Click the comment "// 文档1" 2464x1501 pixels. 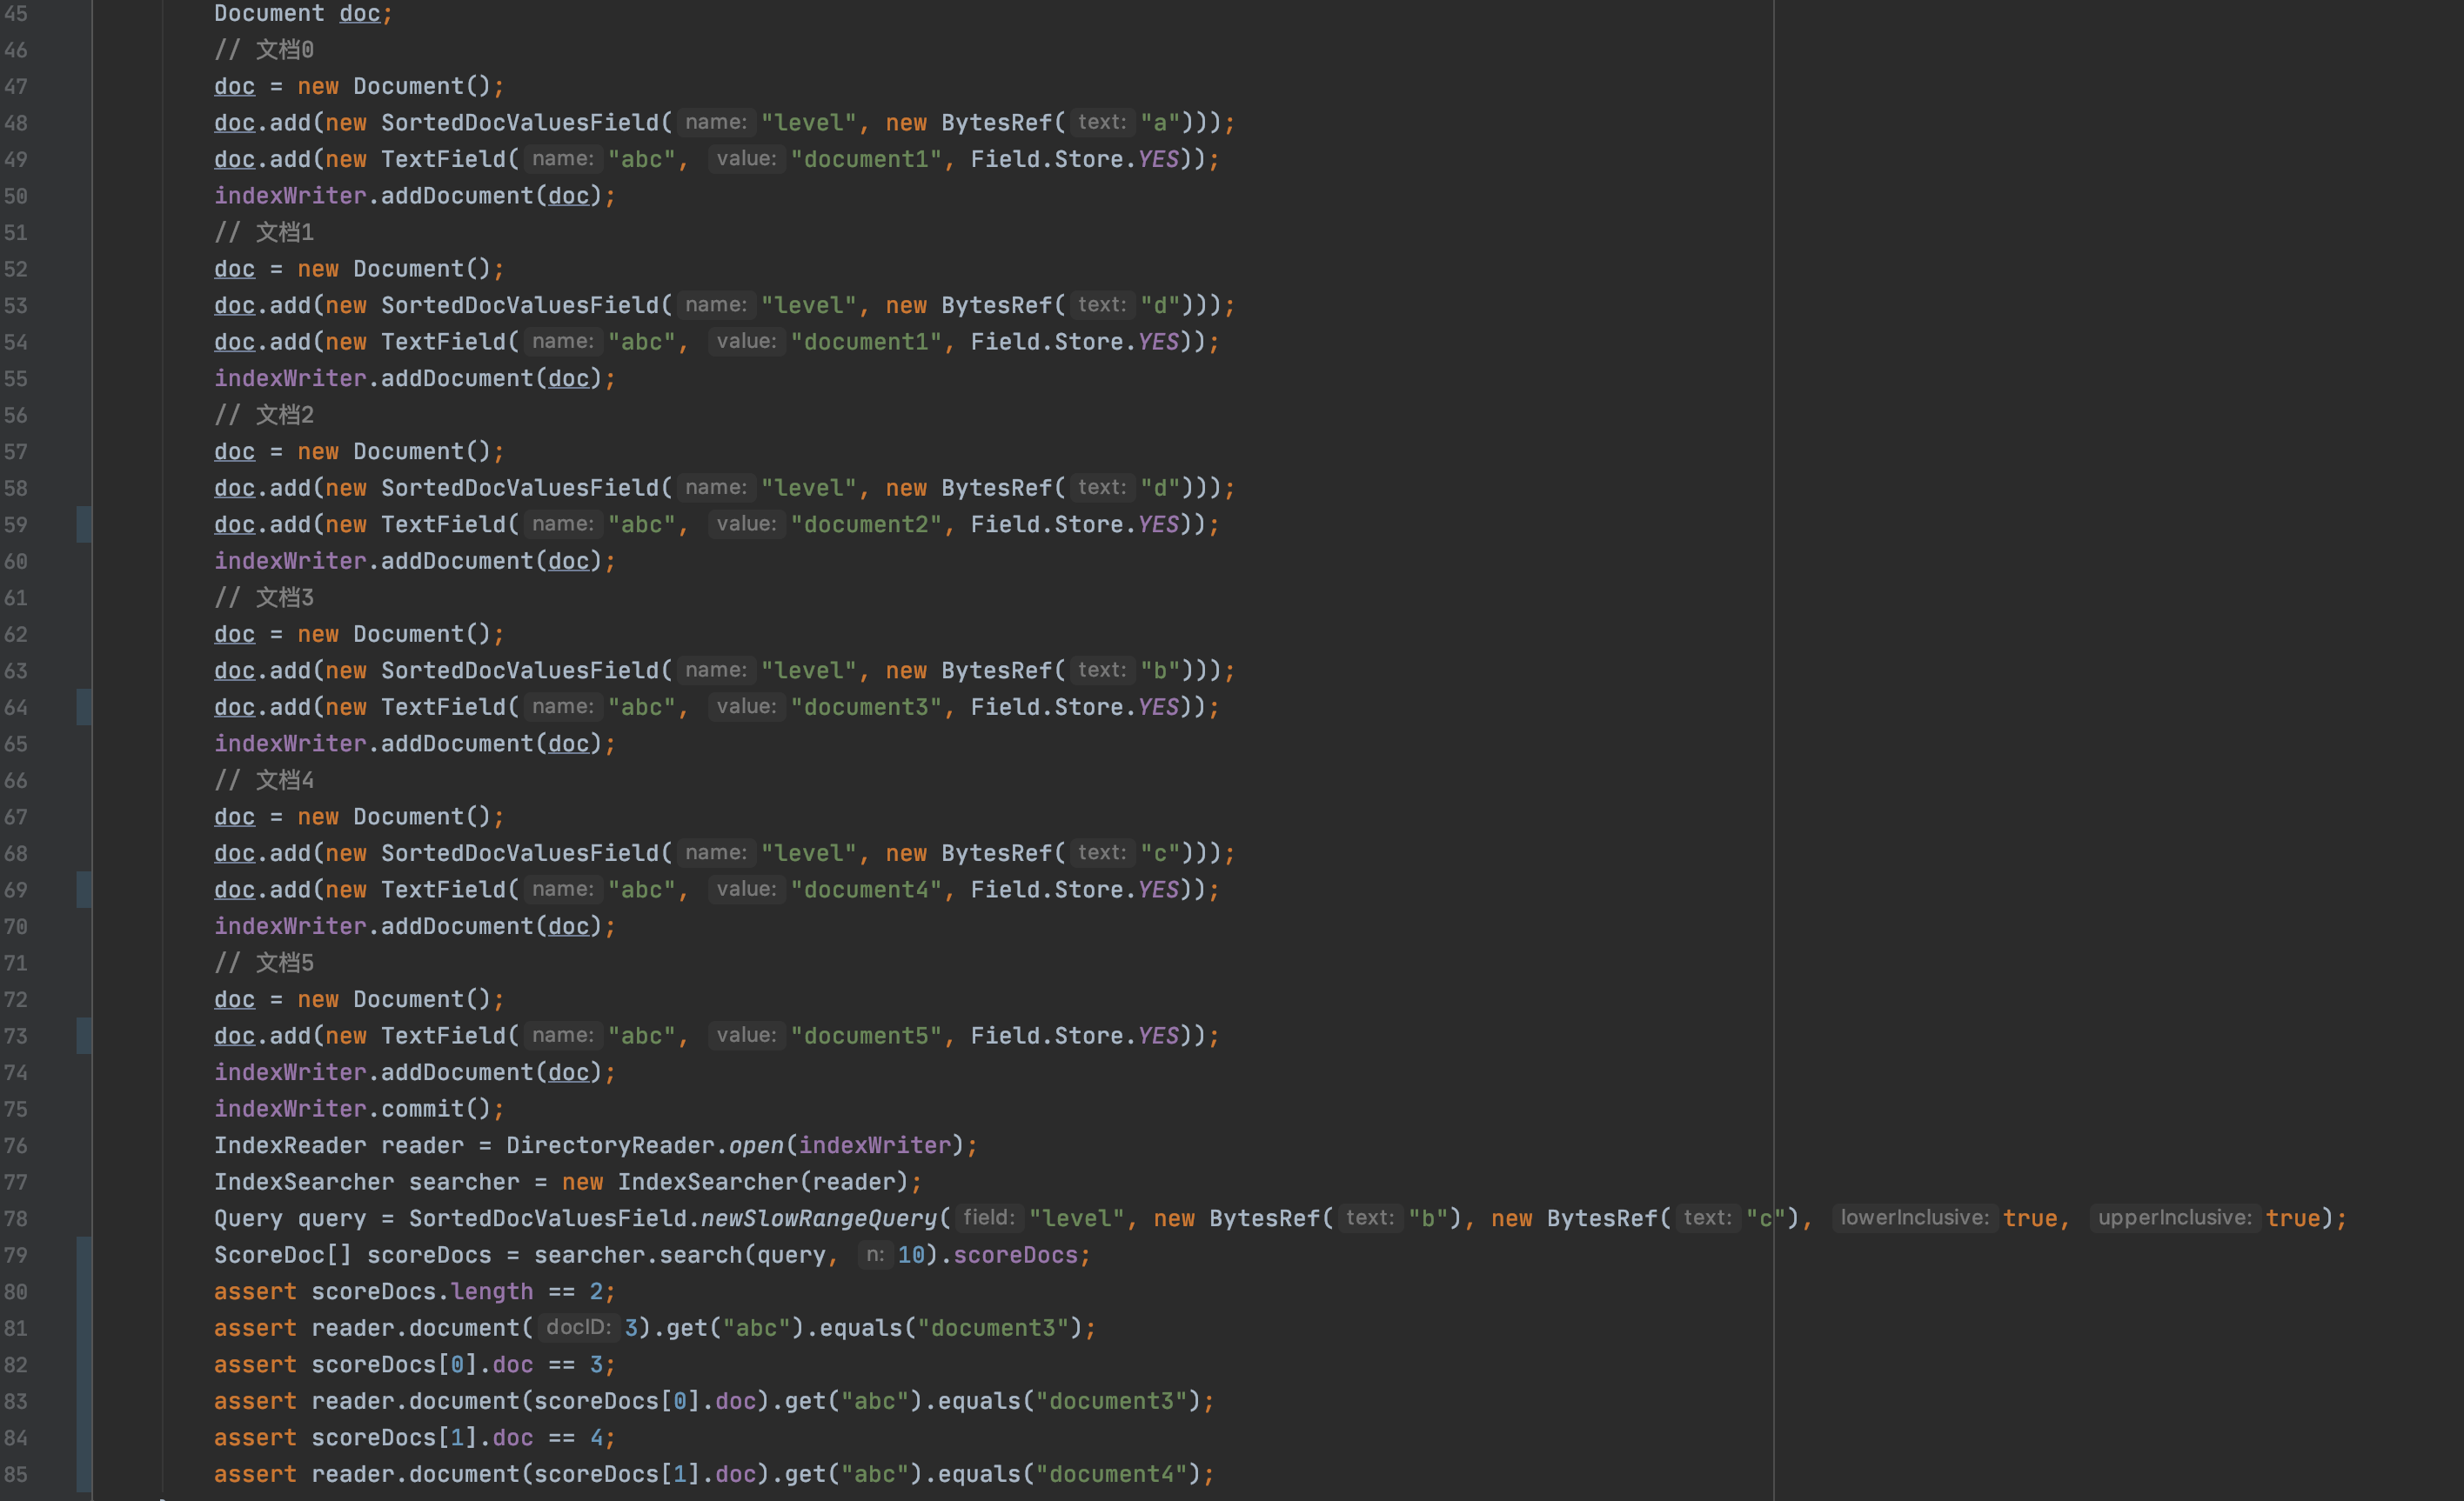tap(264, 233)
